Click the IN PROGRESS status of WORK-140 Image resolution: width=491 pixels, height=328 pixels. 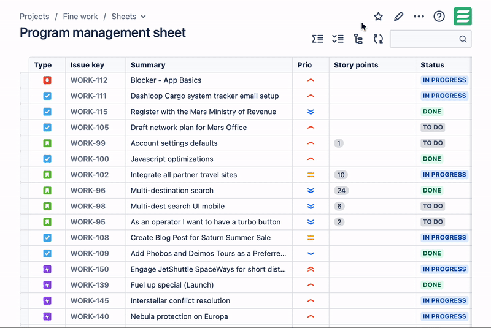coord(444,316)
